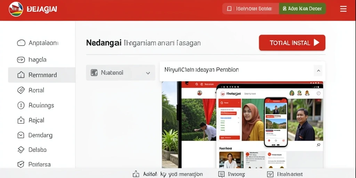The height and width of the screenshot is (178, 356).
Task: Click the thumbs-up icon in bottom bar
Action: pos(136,174)
